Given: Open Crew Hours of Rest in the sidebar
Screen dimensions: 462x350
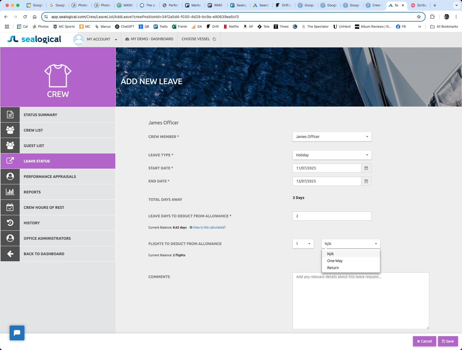Looking at the screenshot, I should 58,207.
